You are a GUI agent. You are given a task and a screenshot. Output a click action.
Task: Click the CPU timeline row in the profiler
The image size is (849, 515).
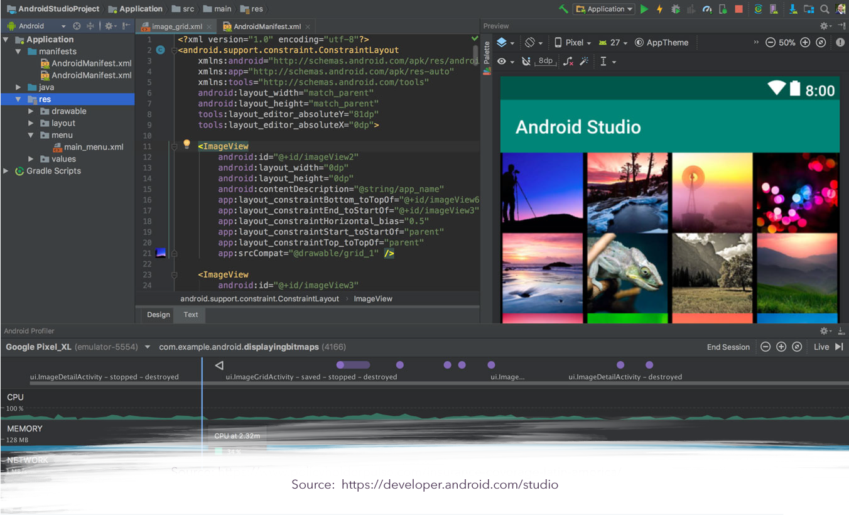tap(424, 405)
